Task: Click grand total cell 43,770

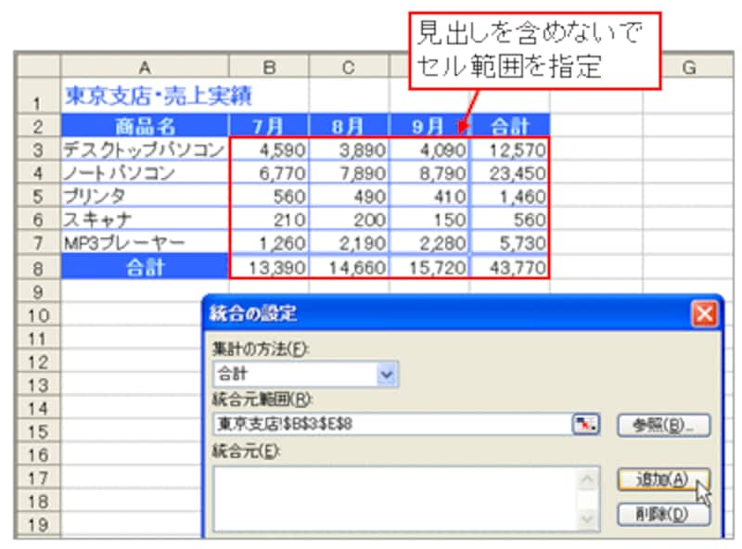Action: coord(509,267)
